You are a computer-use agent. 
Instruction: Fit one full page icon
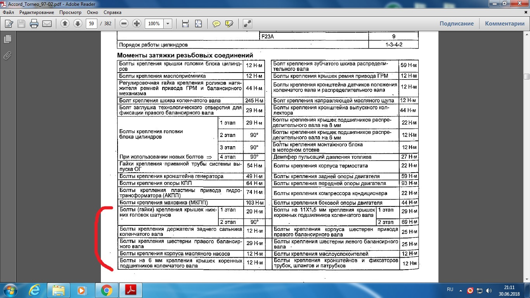tap(198, 24)
